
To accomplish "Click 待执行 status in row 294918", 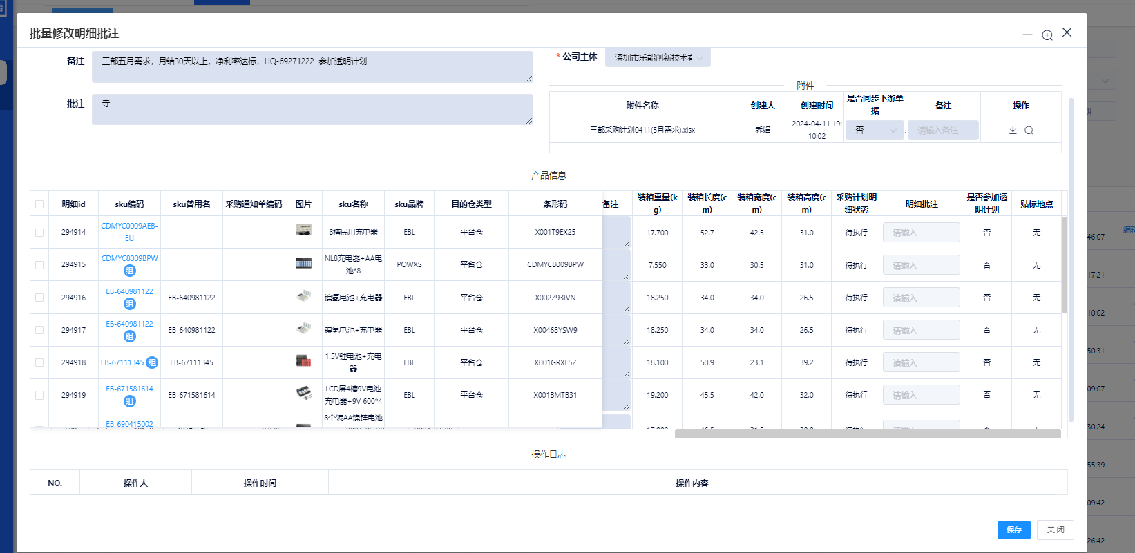I will pyautogui.click(x=856, y=362).
